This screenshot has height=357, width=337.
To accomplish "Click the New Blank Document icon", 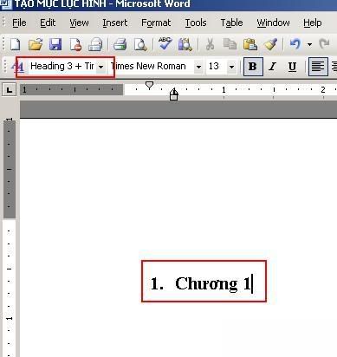I will [x=15, y=45].
